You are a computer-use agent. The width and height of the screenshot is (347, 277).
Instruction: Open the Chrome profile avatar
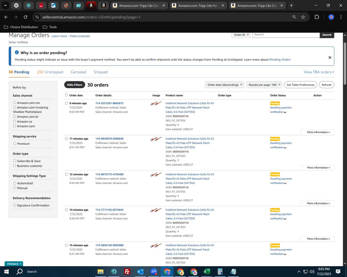(331, 17)
